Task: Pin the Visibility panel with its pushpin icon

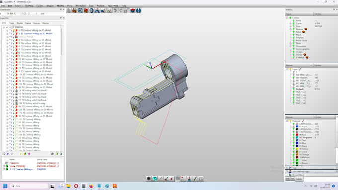Action: click(334, 10)
